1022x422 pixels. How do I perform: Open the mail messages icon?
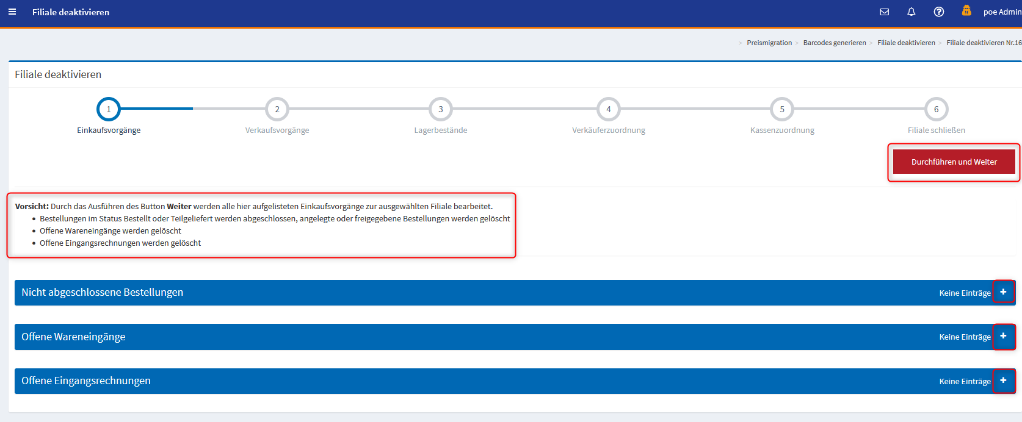(884, 12)
